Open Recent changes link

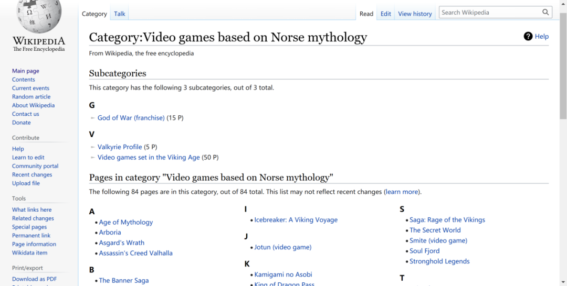point(32,175)
